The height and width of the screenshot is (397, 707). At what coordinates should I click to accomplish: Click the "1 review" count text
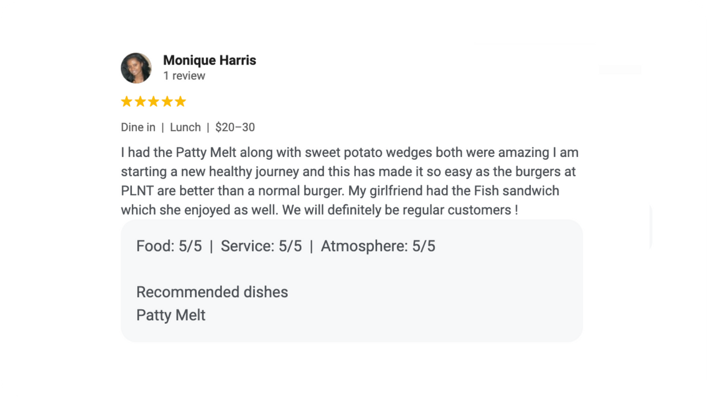pos(184,76)
